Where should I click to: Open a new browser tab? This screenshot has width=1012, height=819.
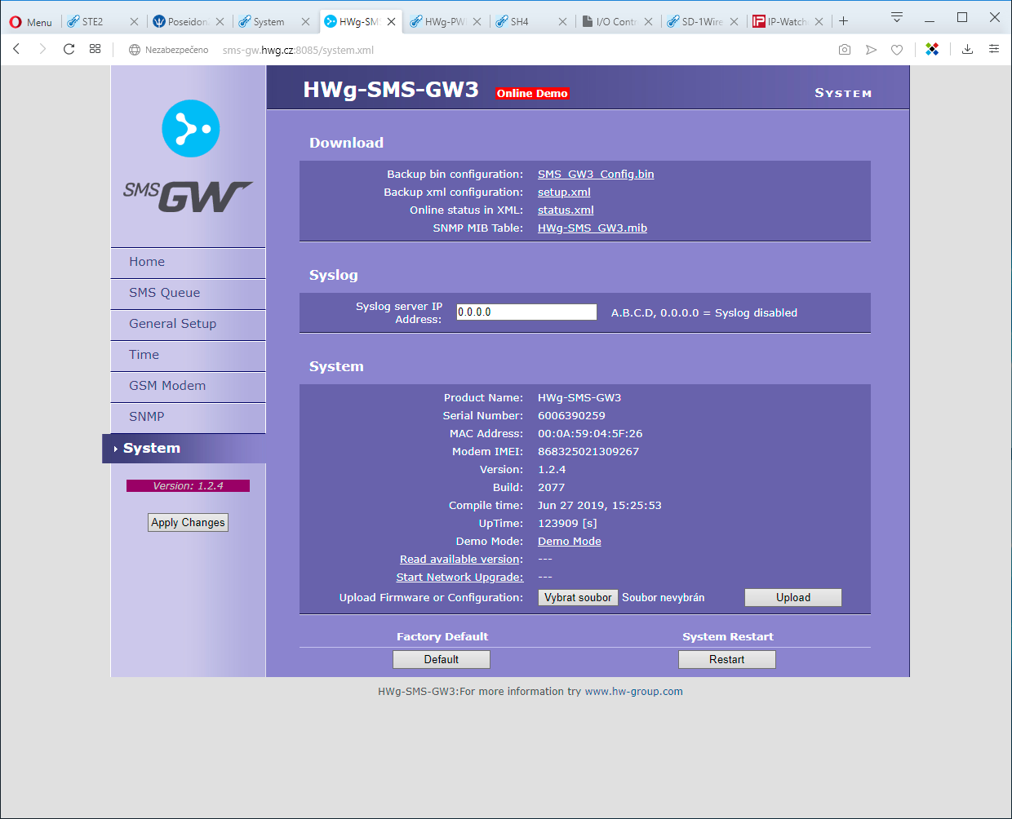coord(843,21)
